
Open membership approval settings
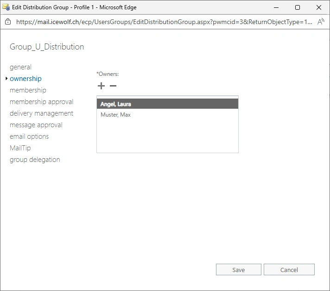(41, 102)
